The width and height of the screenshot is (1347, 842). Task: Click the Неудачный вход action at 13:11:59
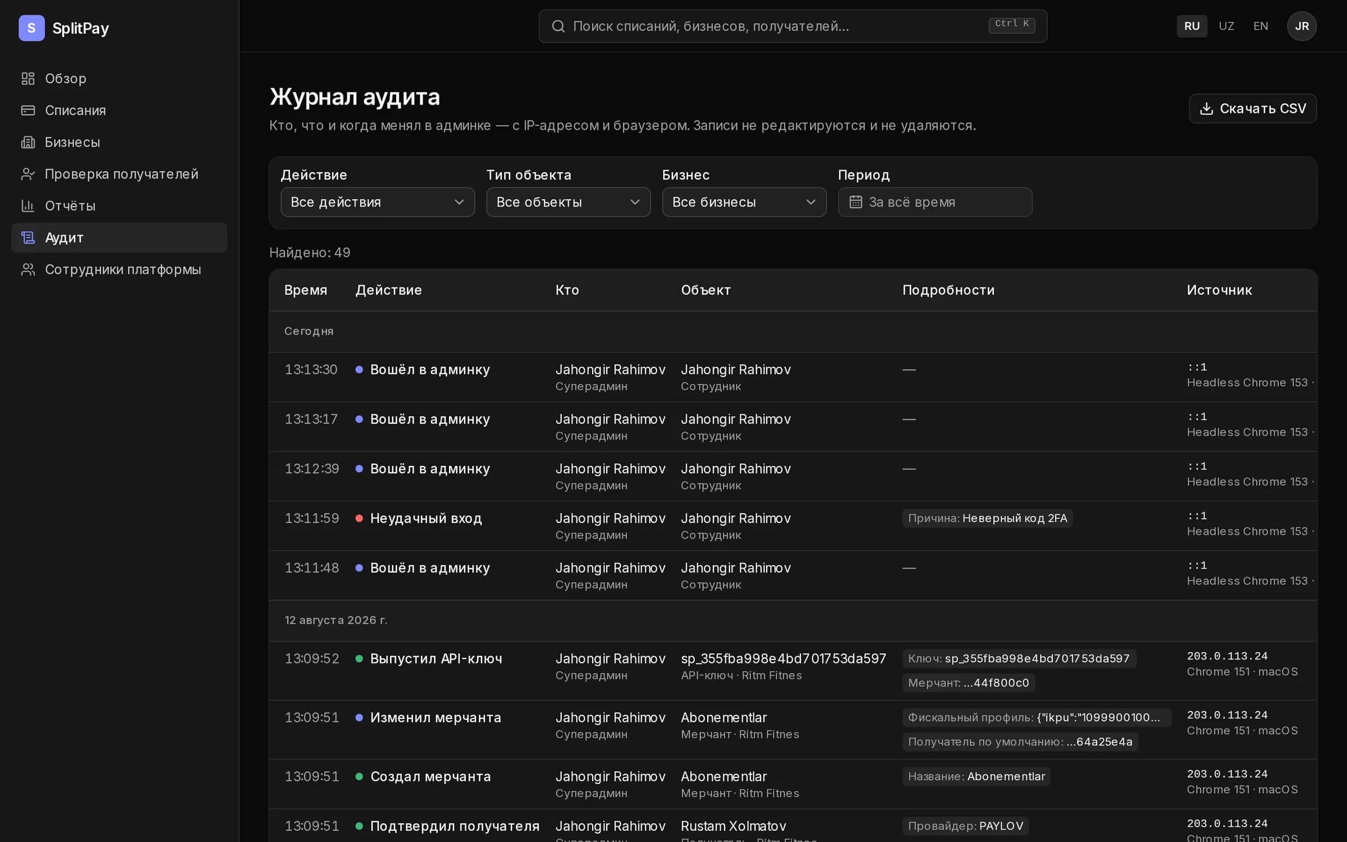point(425,518)
